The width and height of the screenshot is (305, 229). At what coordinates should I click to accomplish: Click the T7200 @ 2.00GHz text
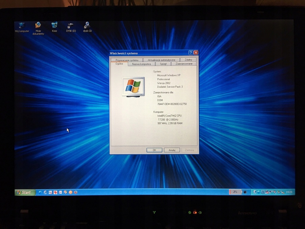(x=168, y=120)
